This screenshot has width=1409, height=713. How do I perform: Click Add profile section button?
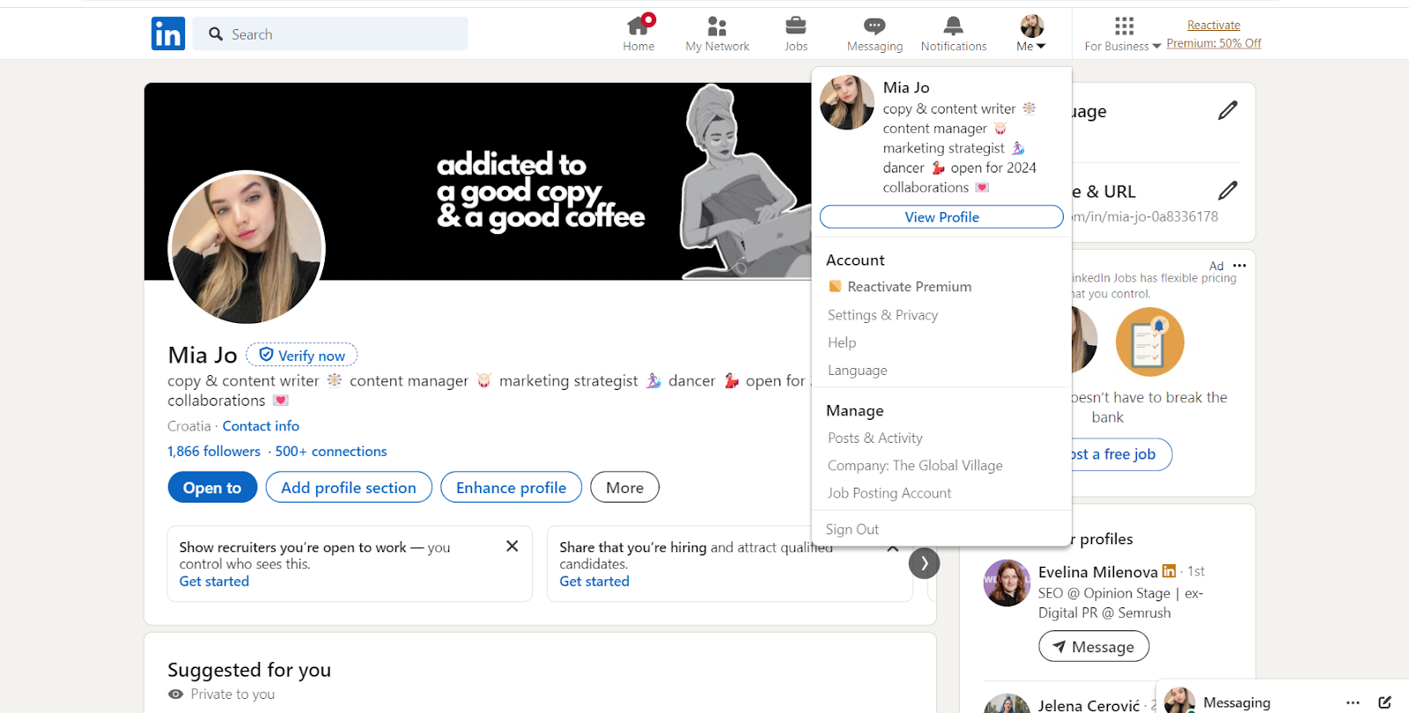point(349,487)
